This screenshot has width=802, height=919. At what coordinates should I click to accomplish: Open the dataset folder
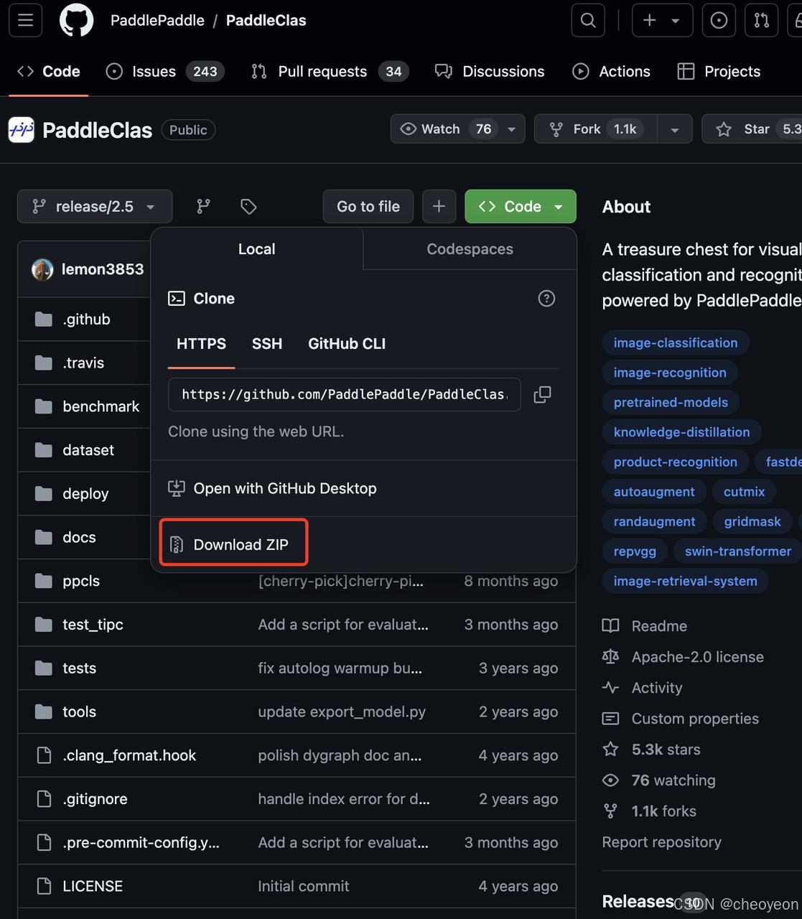(x=88, y=450)
